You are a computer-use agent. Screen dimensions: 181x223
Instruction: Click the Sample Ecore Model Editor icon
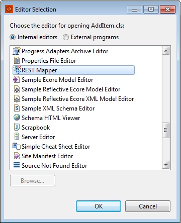pyautogui.click(x=16, y=79)
